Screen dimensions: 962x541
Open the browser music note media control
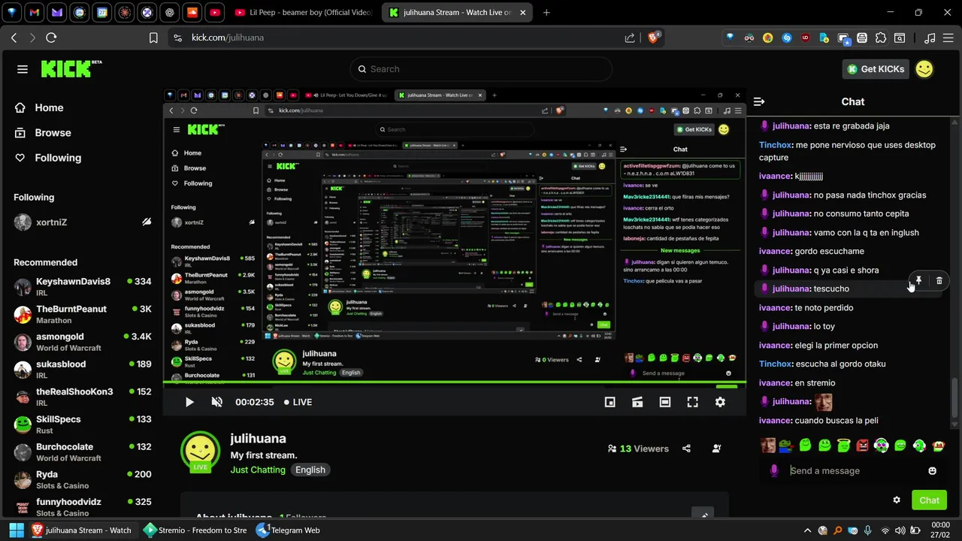coord(930,38)
